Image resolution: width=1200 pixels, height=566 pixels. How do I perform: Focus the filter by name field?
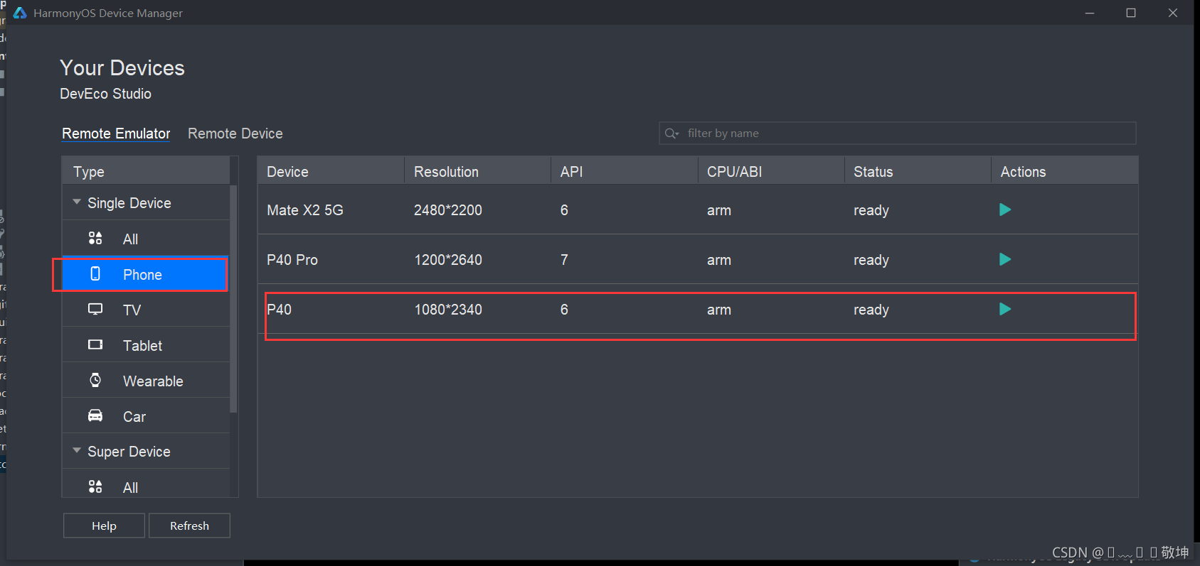898,134
